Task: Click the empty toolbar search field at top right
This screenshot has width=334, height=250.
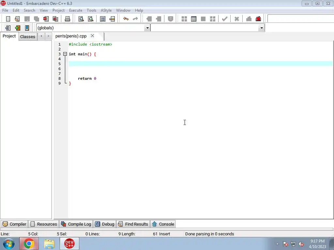Action: (300, 19)
